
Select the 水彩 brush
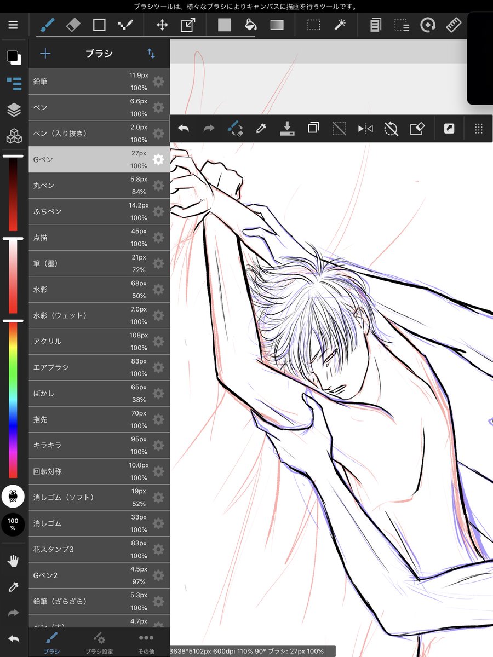pos(99,290)
